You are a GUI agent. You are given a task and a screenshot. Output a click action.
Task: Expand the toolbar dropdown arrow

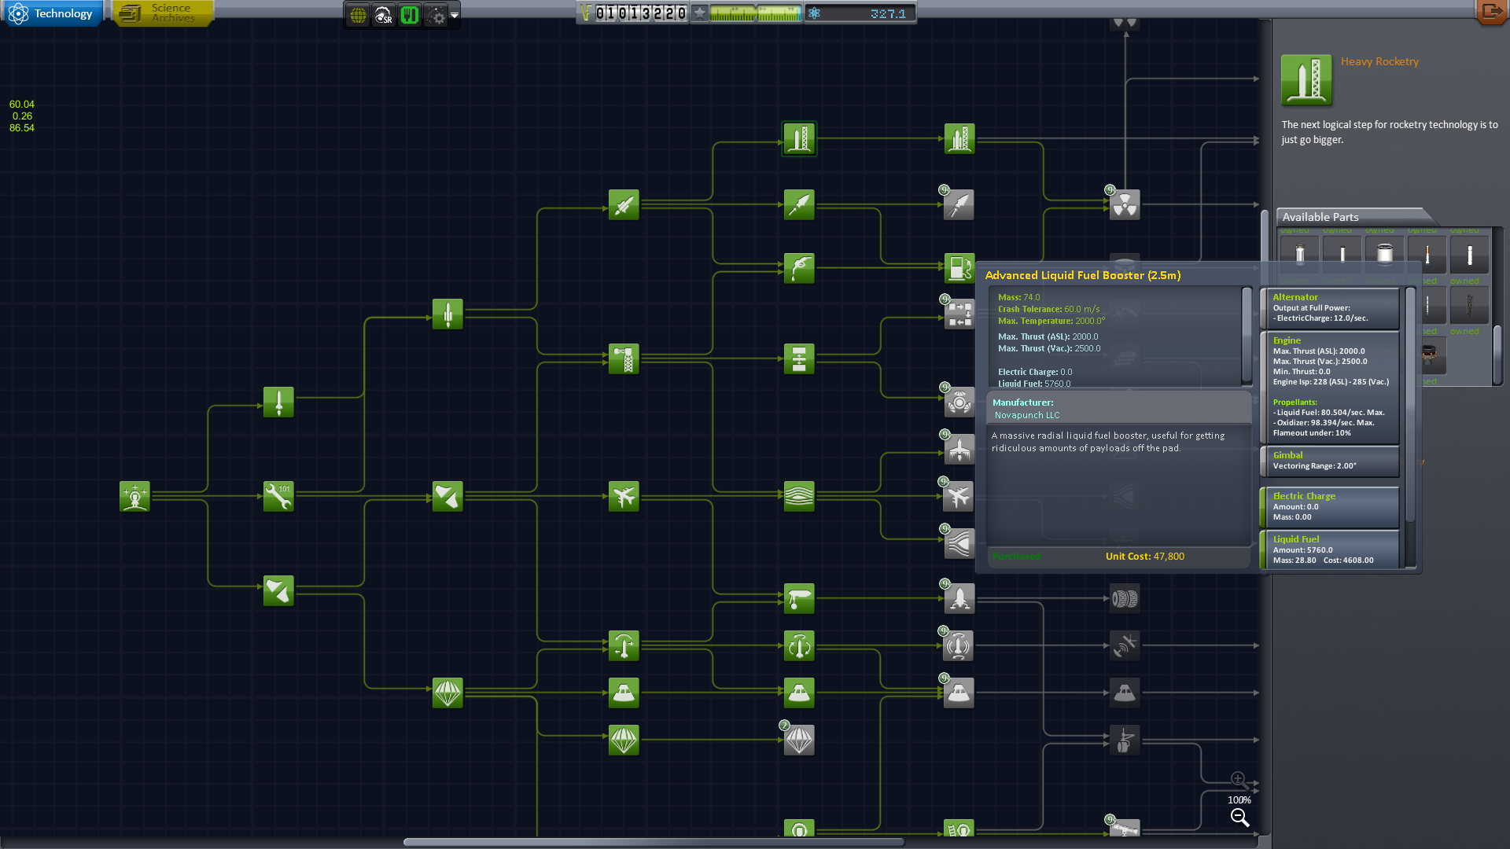455,15
